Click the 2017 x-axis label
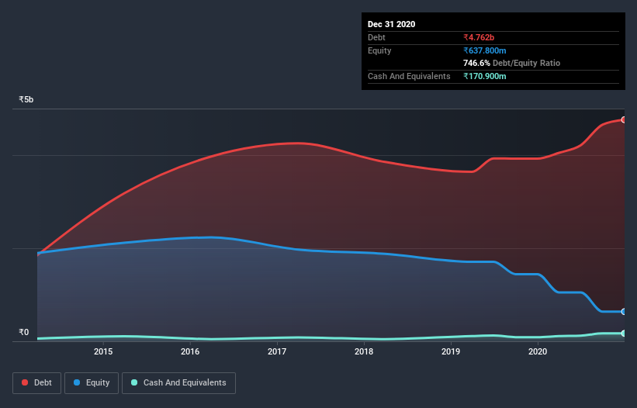This screenshot has height=408, width=637. pos(277,351)
